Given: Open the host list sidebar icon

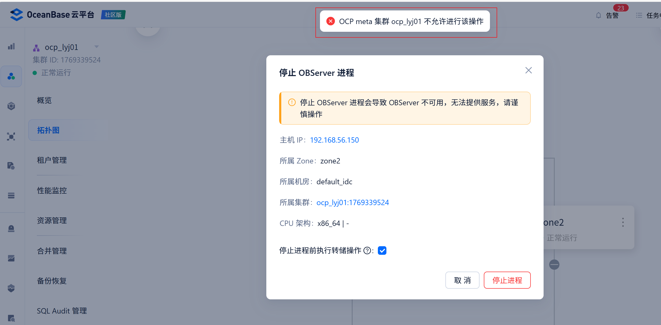Looking at the screenshot, I should point(11,195).
